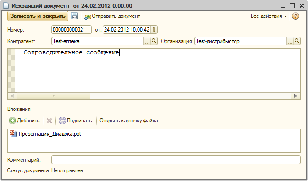Screen dimensions: 308x181
Task: Open help with the question mark icon
Action: [x=295, y=16]
